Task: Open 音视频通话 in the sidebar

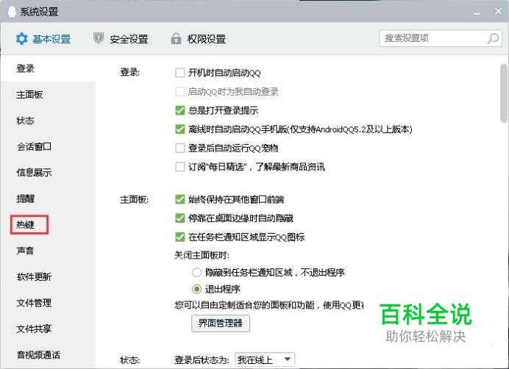Action: (38, 355)
